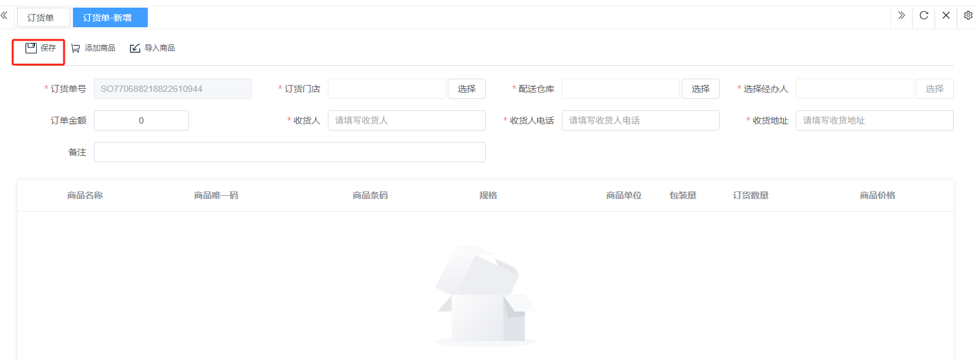Click 选择 button for 选择经办人
974x360 pixels.
(x=934, y=89)
